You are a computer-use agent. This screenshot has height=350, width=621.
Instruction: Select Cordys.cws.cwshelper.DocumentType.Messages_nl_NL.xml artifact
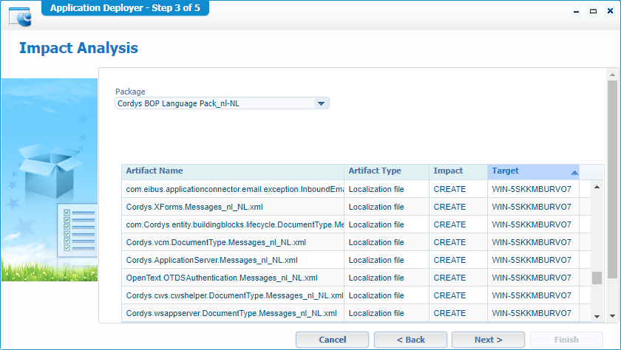click(x=233, y=295)
